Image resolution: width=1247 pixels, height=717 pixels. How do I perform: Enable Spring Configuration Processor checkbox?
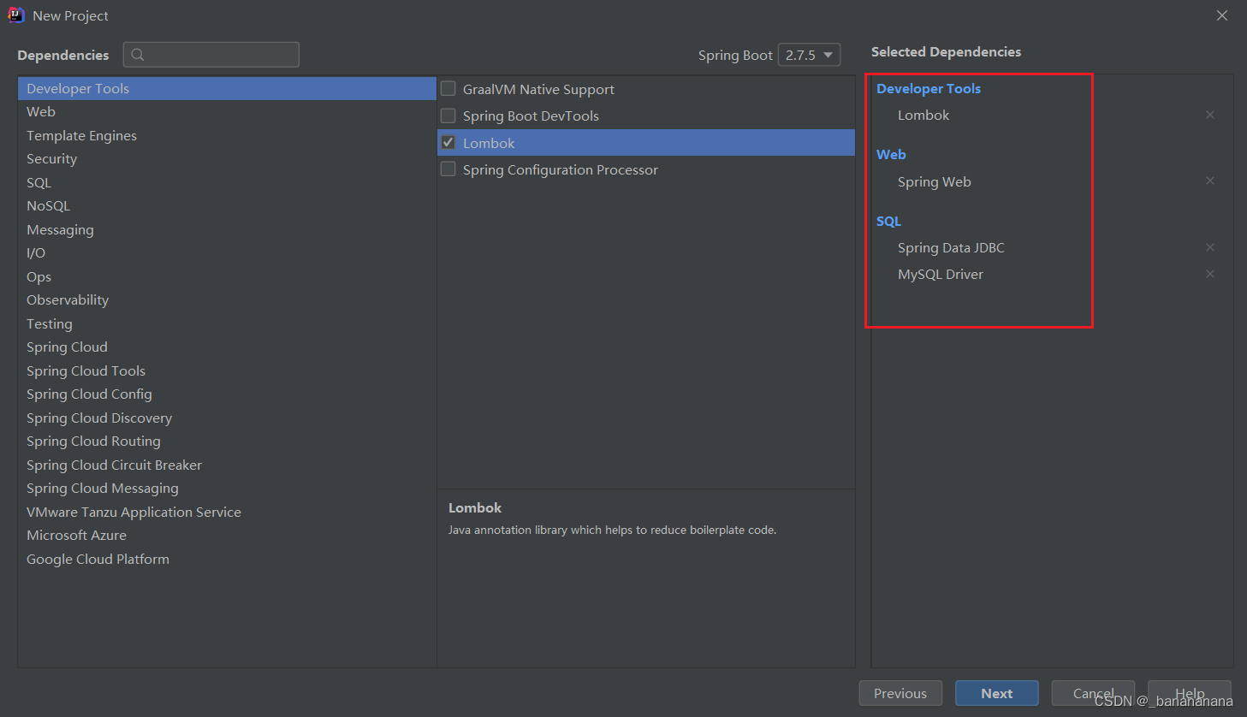click(448, 169)
